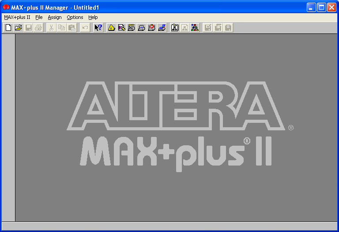
Task: Open the Assign menu
Action: pyautogui.click(x=55, y=17)
